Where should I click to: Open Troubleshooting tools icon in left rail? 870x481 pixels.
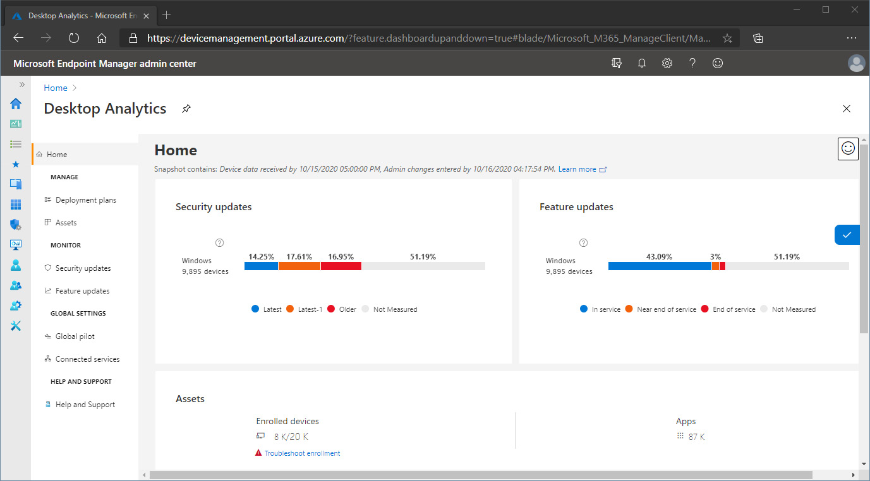click(16, 326)
